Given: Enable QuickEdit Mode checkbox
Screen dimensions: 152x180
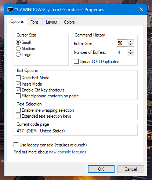Looking at the screenshot, I should coord(18,78).
